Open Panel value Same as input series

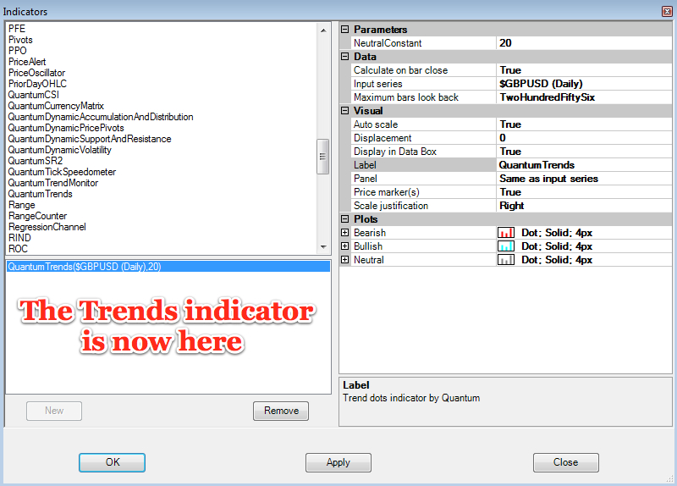(584, 179)
